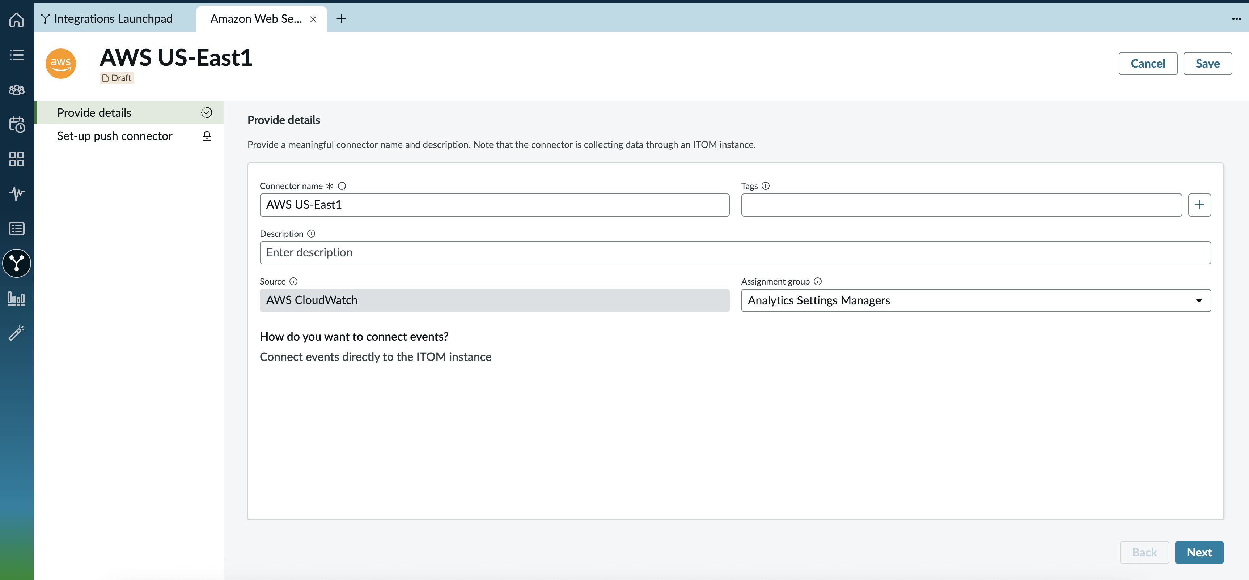1249x580 pixels.
Task: Click the Tags info icon
Action: [x=766, y=186]
